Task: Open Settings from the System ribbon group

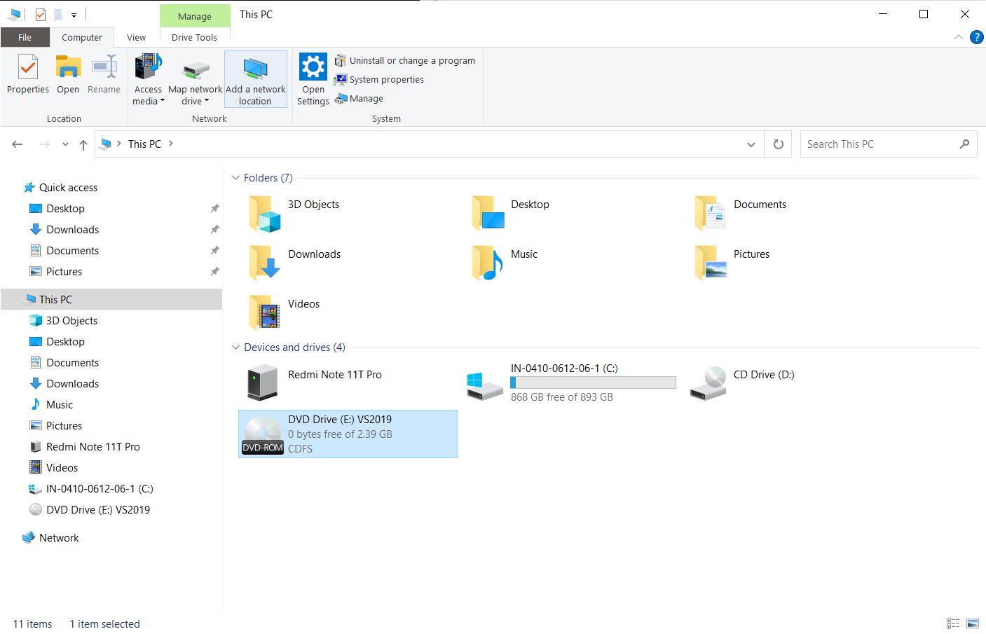Action: point(313,78)
